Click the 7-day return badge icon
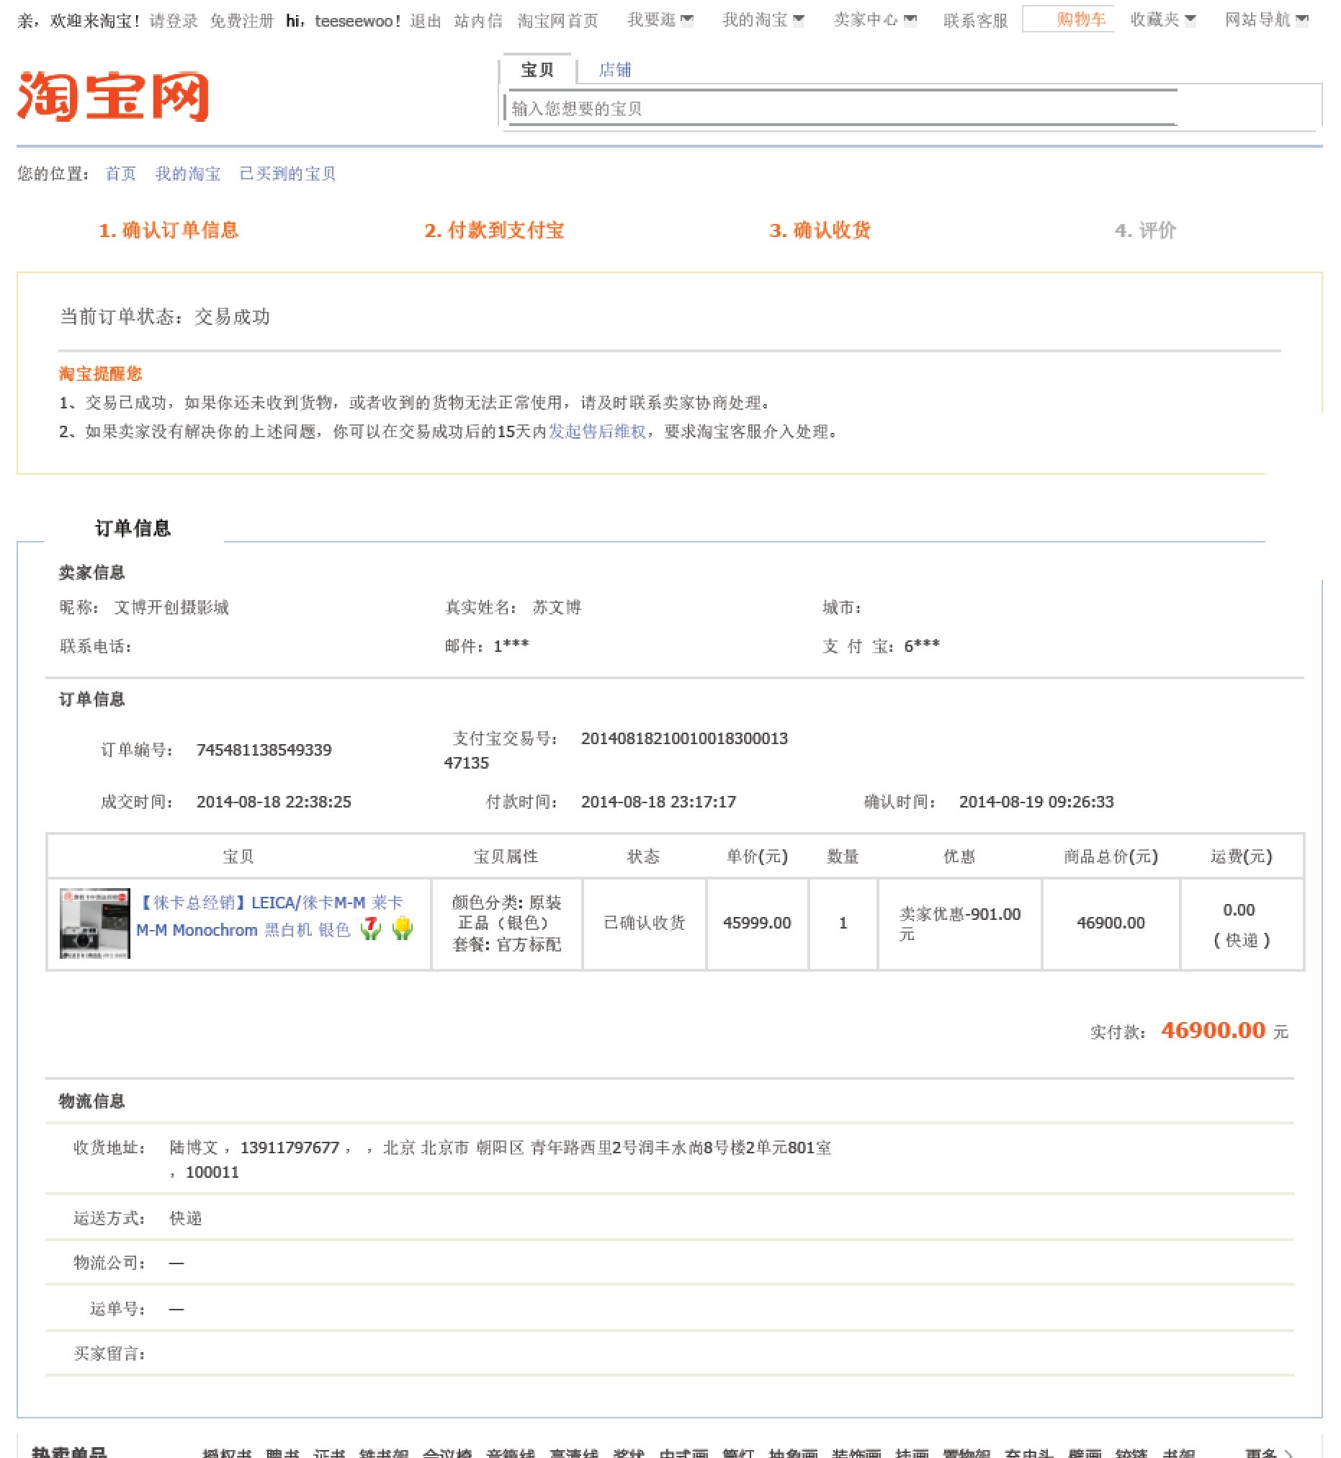1341x1458 pixels. (371, 929)
